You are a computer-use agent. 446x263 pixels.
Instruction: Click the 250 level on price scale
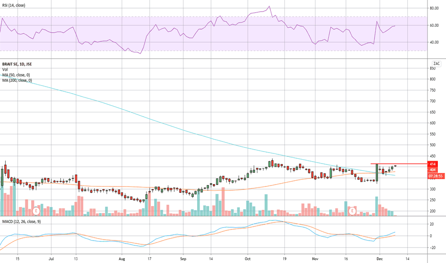tap(433, 200)
